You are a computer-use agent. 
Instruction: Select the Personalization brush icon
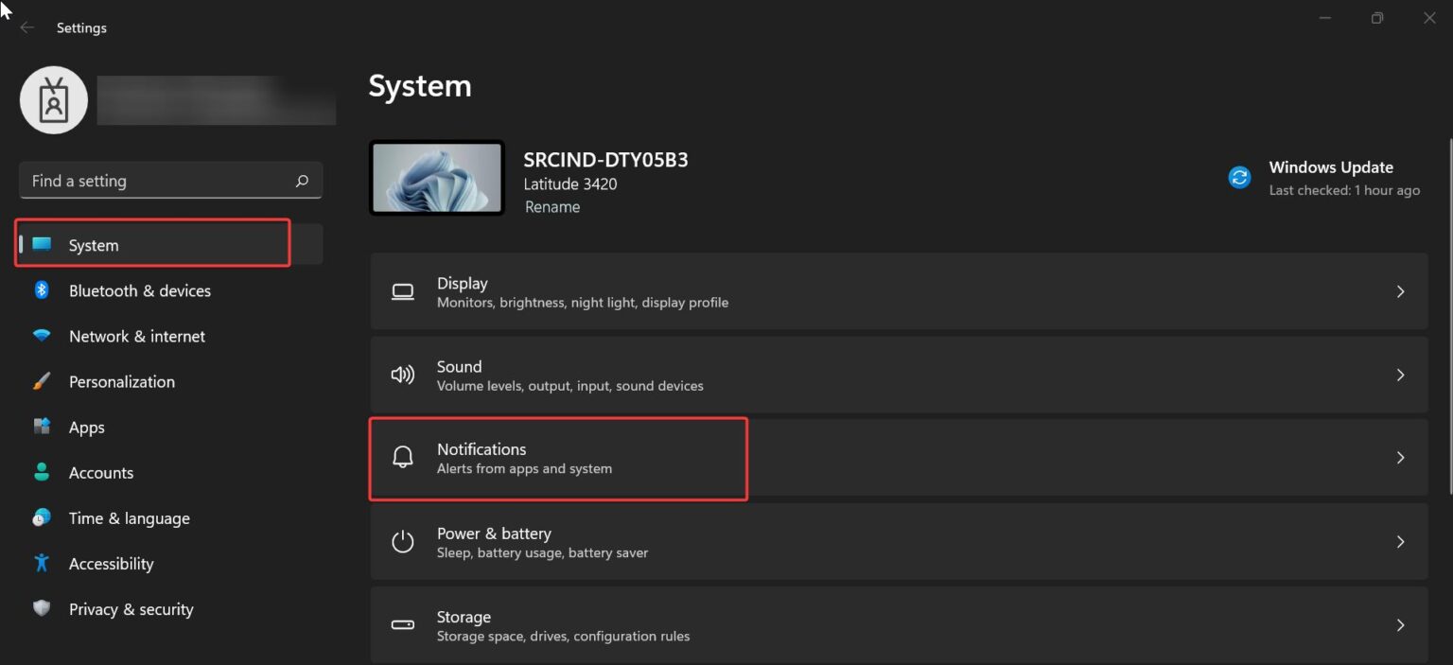pyautogui.click(x=42, y=381)
